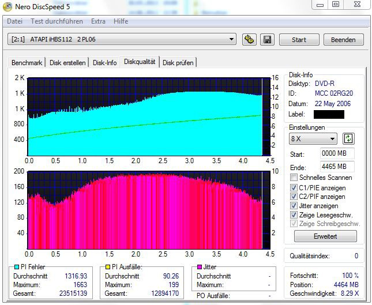Select the Diskqualität tab

pos(140,62)
